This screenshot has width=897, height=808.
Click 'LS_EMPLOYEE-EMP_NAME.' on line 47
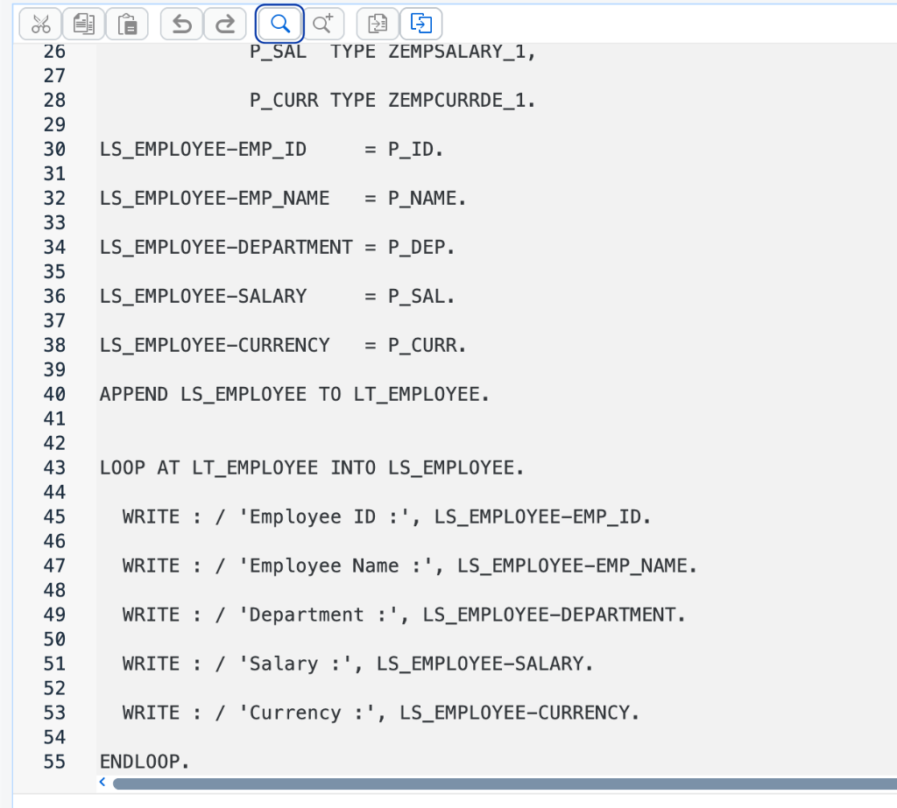(x=576, y=566)
